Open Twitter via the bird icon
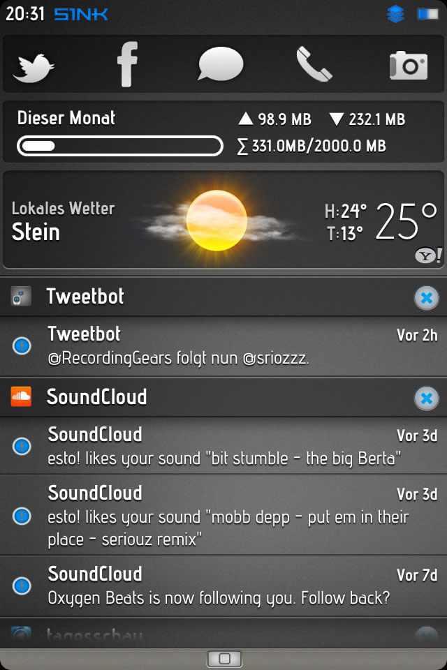447x670 pixels. pos(34,68)
